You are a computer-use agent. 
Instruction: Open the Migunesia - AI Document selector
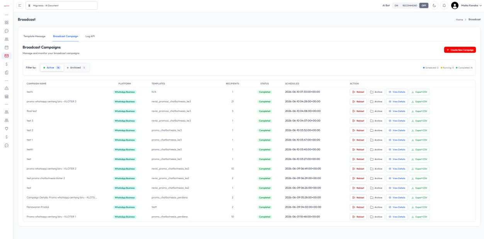(61, 5)
